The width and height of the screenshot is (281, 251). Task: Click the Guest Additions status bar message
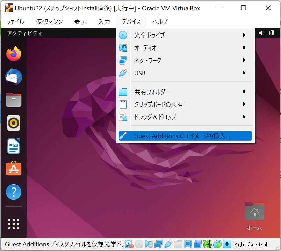(x=64, y=244)
